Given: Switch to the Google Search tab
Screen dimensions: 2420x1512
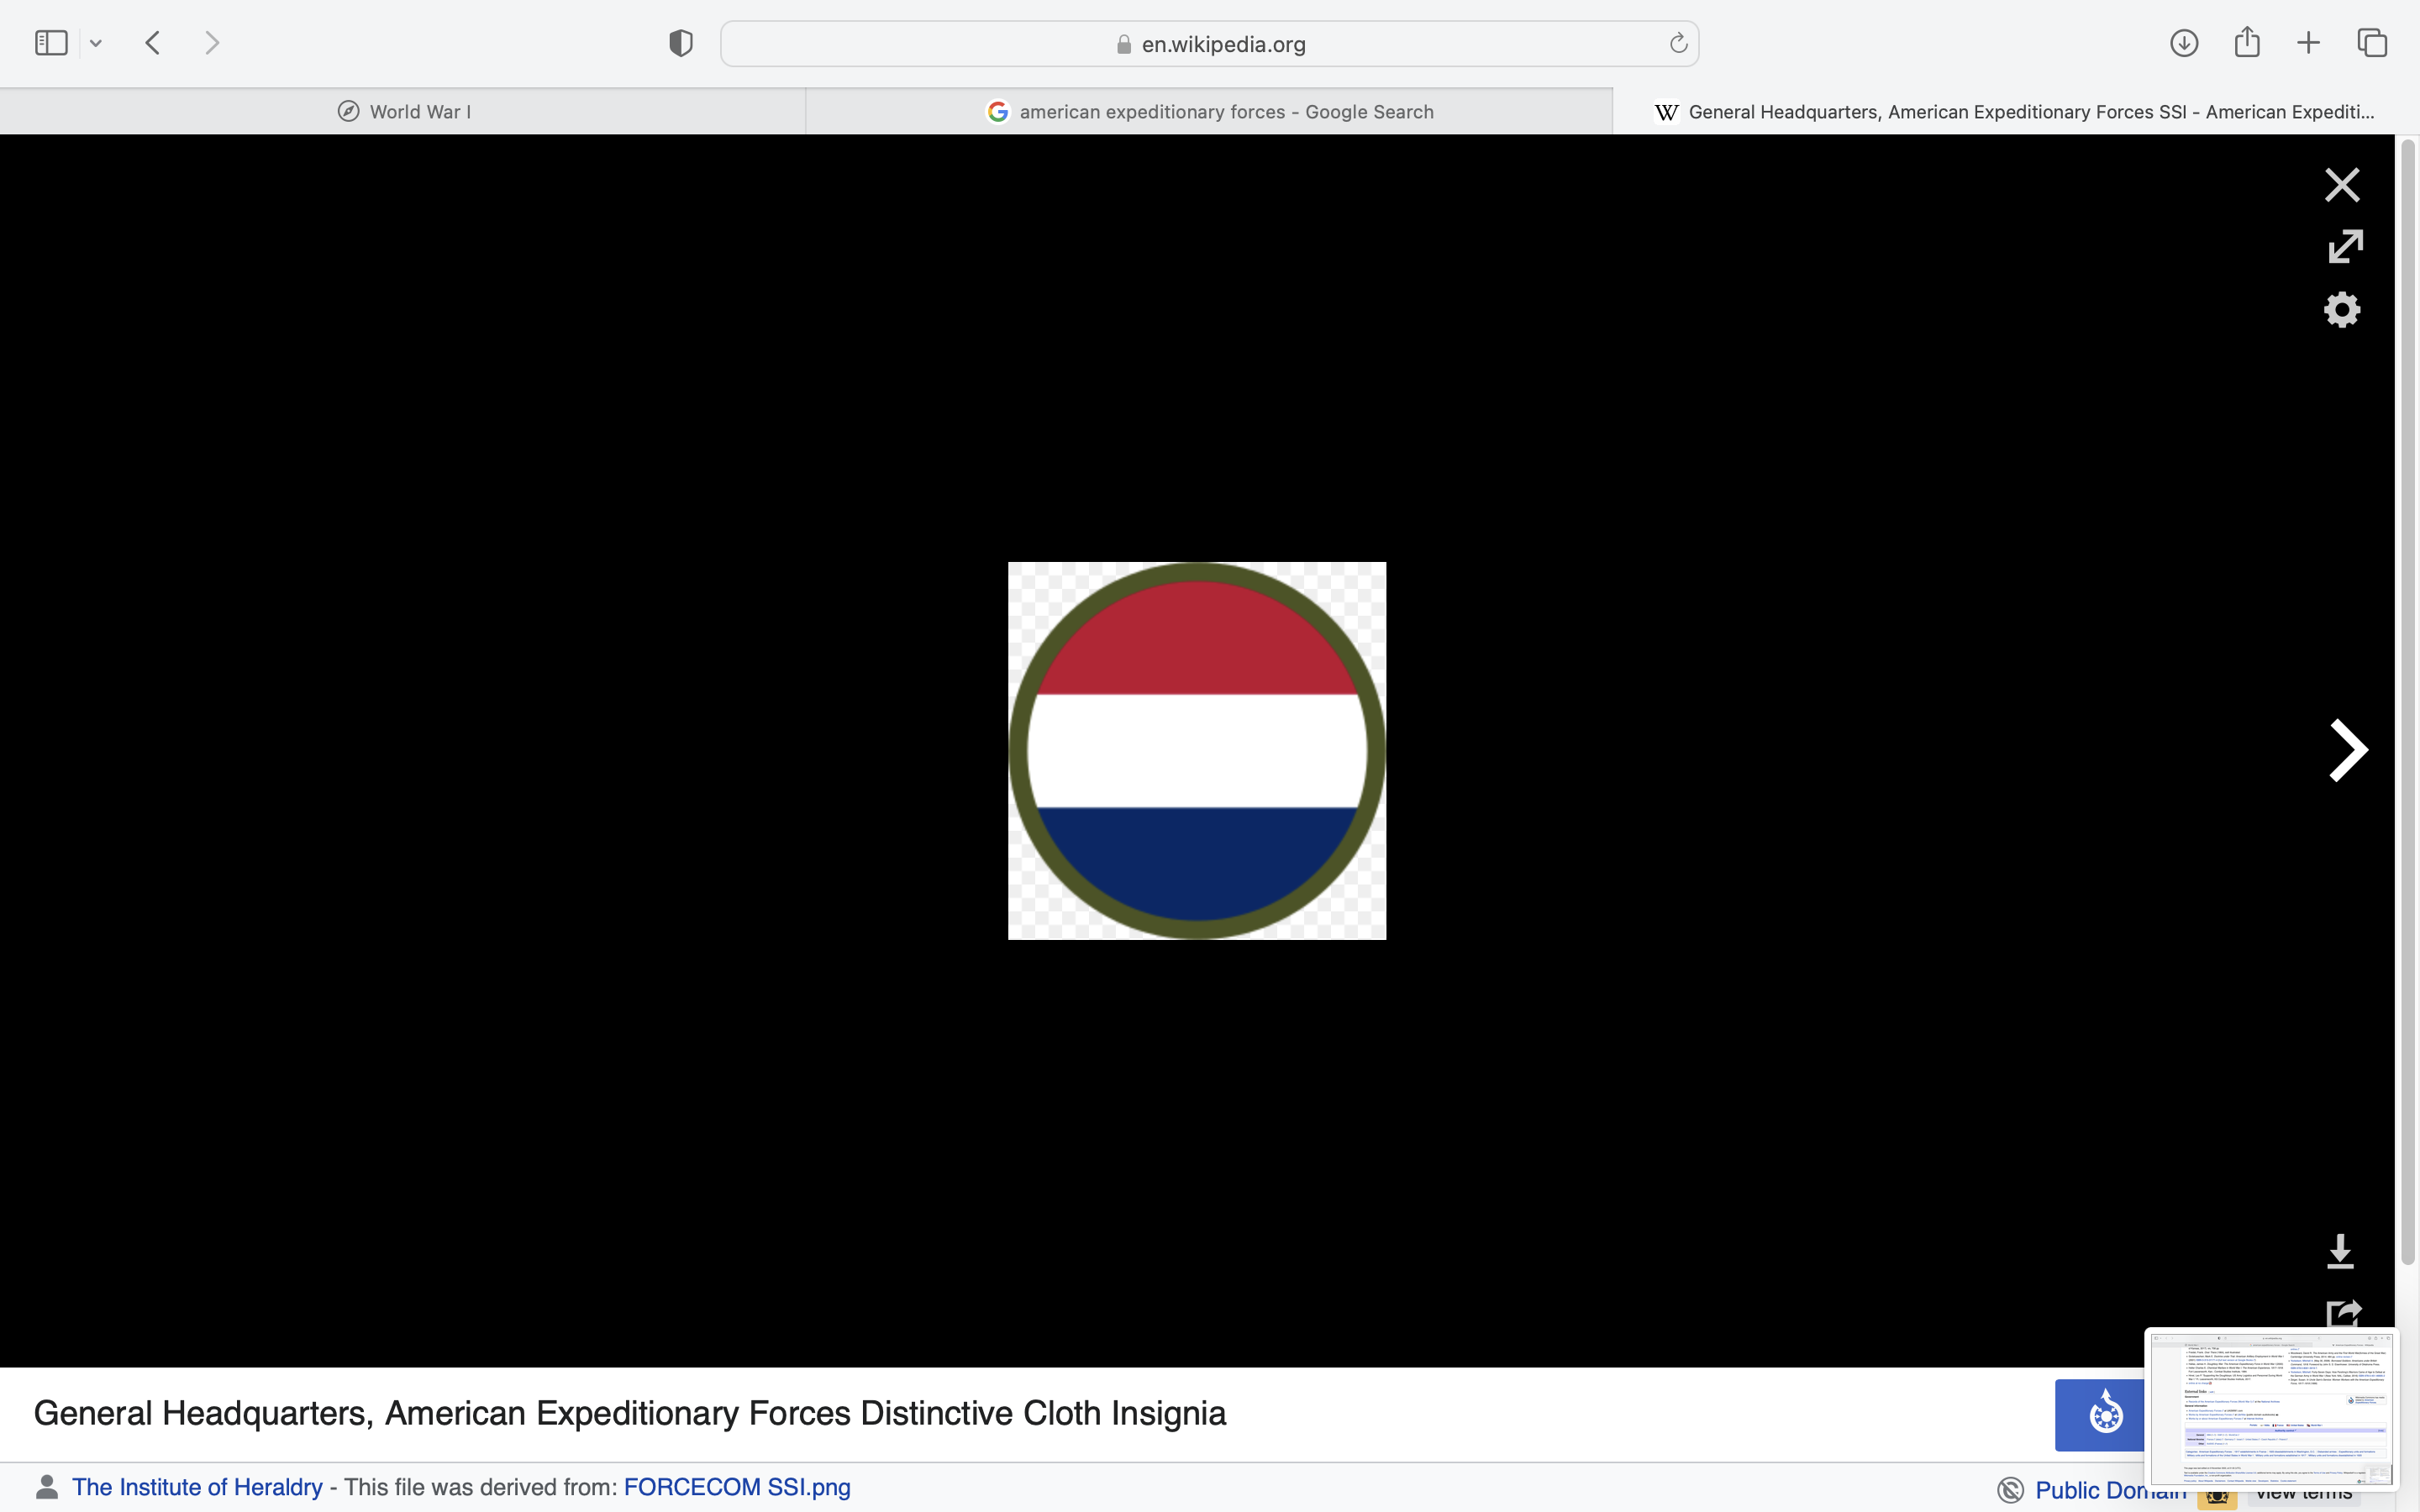Looking at the screenshot, I should coord(1210,112).
